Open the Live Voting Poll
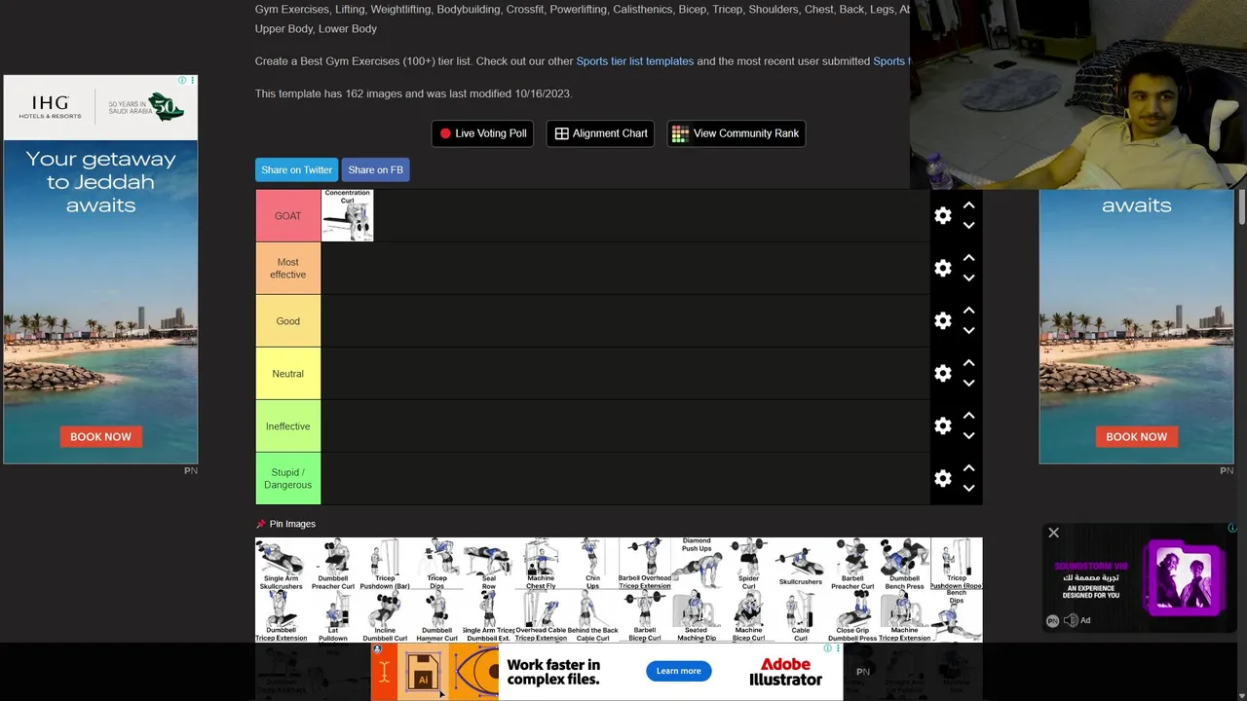 [x=482, y=133]
